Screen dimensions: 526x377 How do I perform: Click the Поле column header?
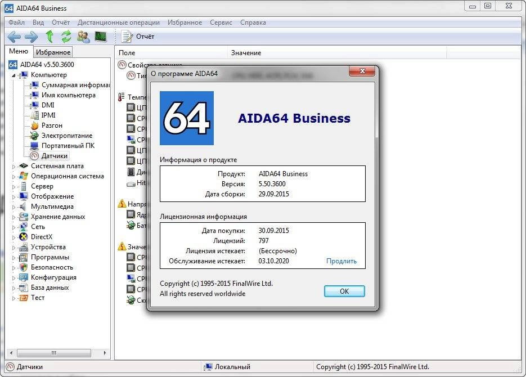tap(172, 53)
